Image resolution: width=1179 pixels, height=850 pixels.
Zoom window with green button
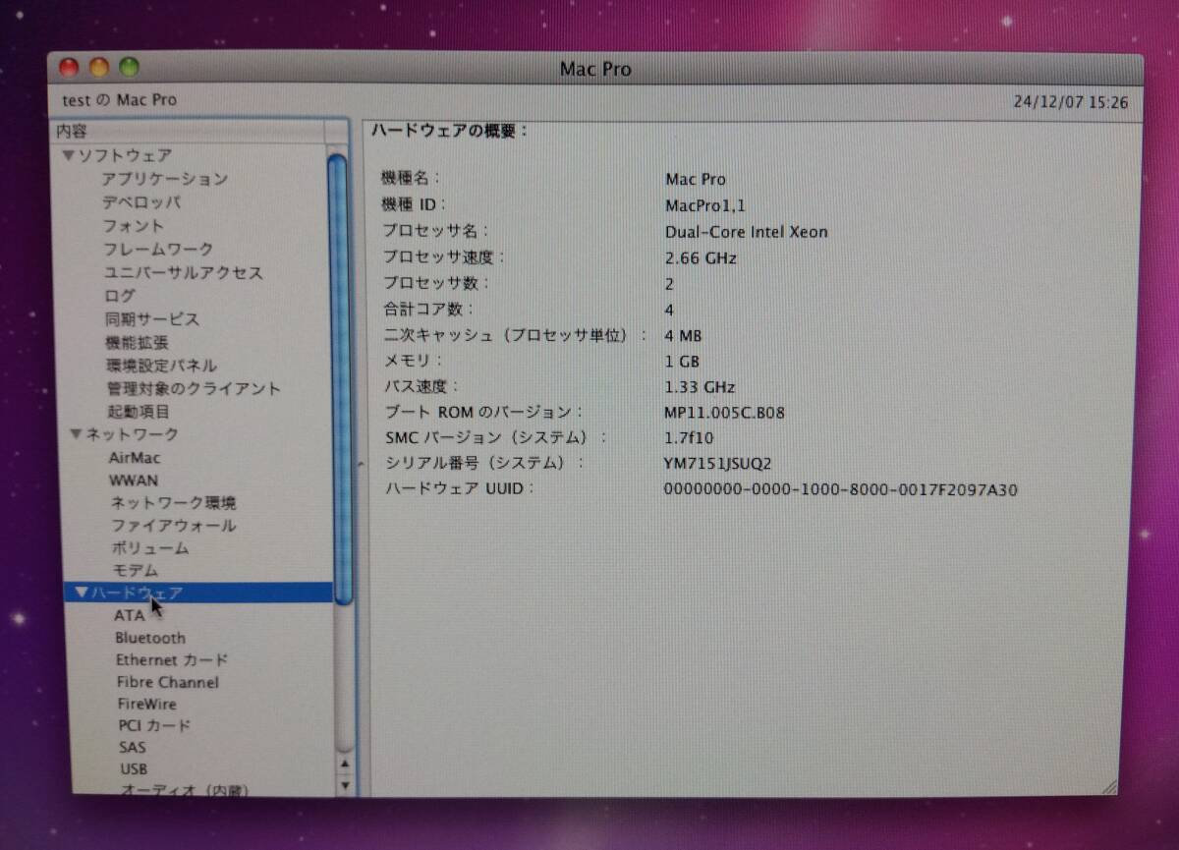[x=129, y=68]
